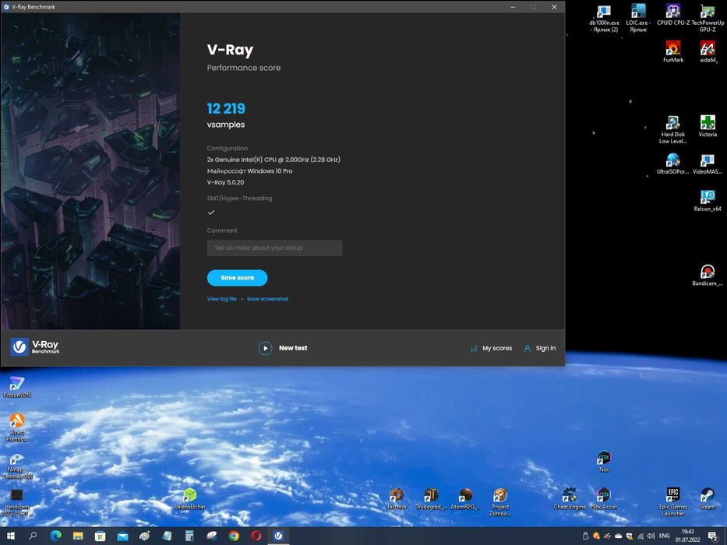The image size is (727, 545).
Task: Open File Explorer from taskbar
Action: point(78,536)
